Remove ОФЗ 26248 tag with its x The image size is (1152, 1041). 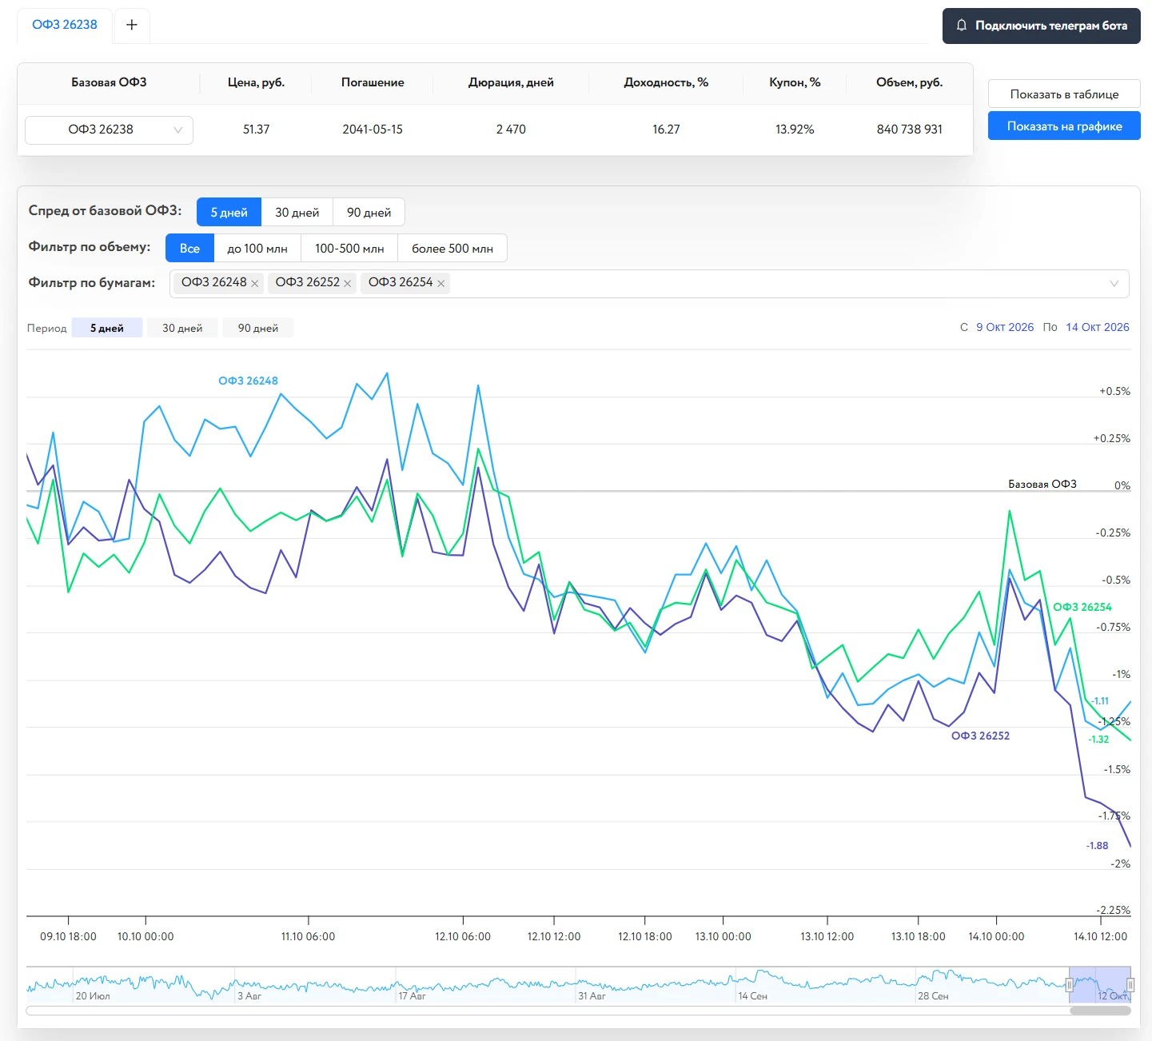click(254, 283)
